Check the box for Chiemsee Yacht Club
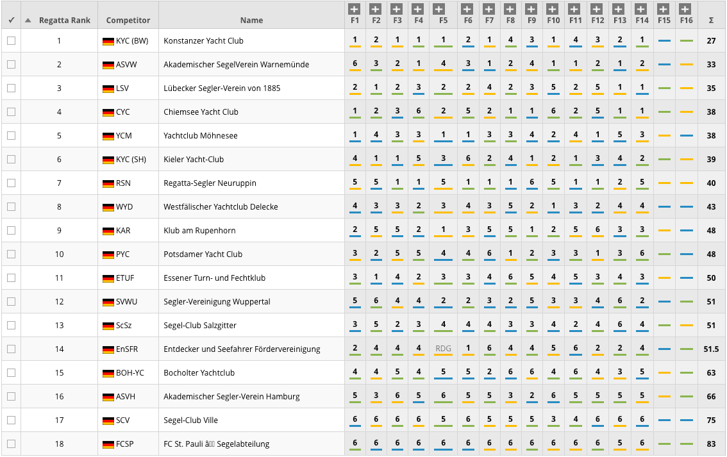 [x=11, y=112]
